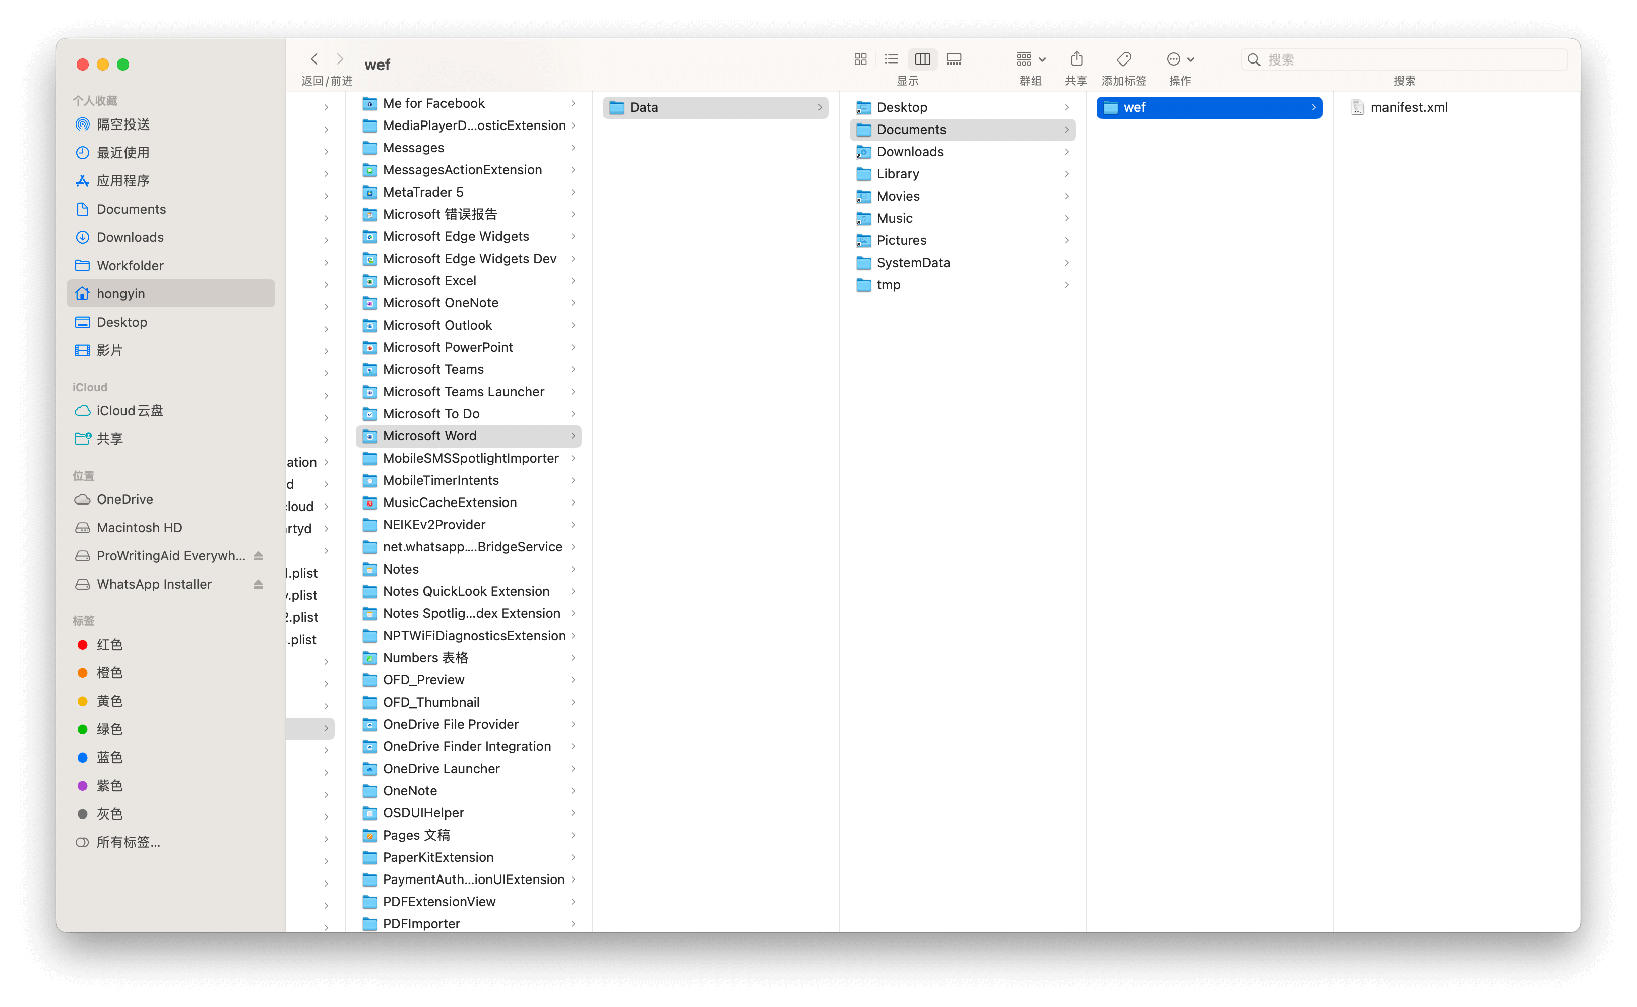Screen dimensions: 1637x1007
Task: Select the tmp folder
Action: click(962, 284)
